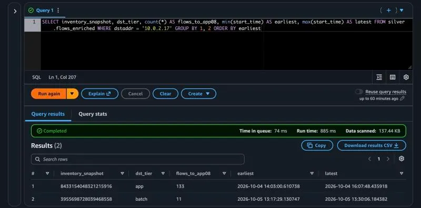Click the Explain button
The image size is (421, 208).
[x=99, y=94]
